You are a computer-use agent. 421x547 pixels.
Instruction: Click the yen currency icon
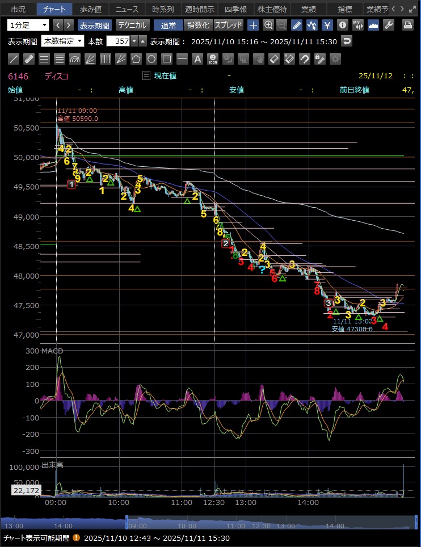pyautogui.click(x=327, y=25)
